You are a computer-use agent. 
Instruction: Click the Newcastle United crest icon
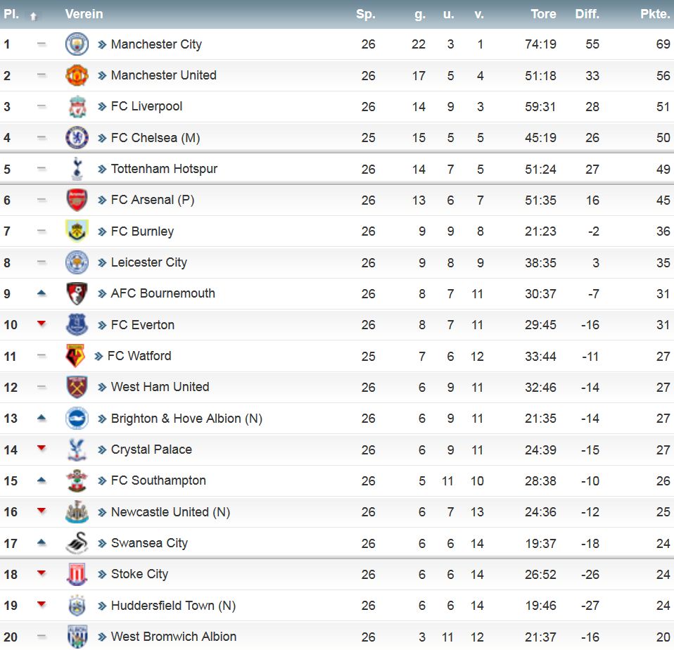click(77, 511)
